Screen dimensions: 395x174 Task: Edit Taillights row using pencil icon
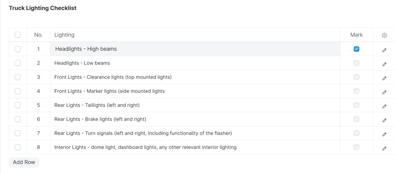[384, 106]
